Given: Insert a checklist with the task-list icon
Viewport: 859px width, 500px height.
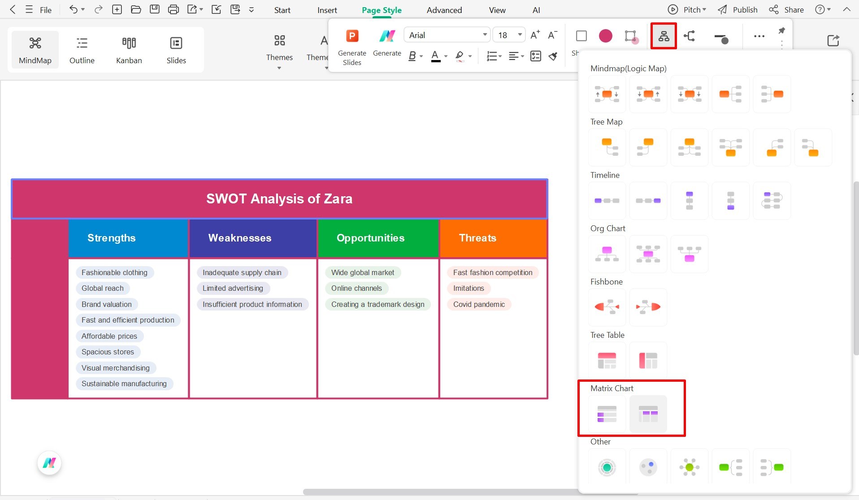Looking at the screenshot, I should point(536,56).
